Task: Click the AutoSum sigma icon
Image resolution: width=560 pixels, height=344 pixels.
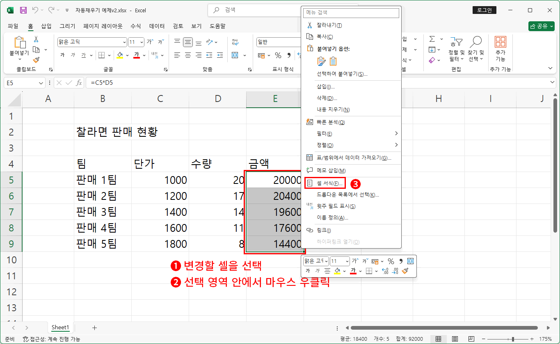Action: [432, 39]
